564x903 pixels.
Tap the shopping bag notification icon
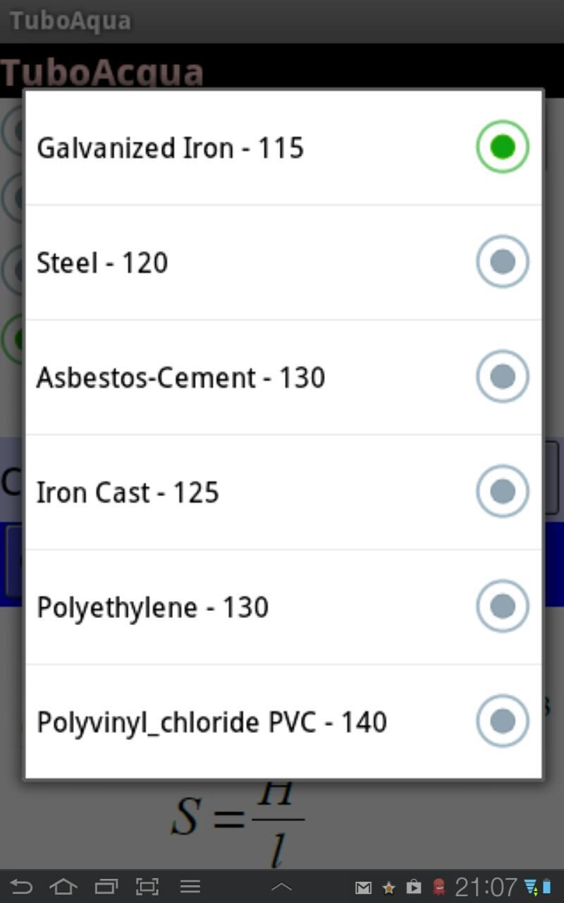414,887
